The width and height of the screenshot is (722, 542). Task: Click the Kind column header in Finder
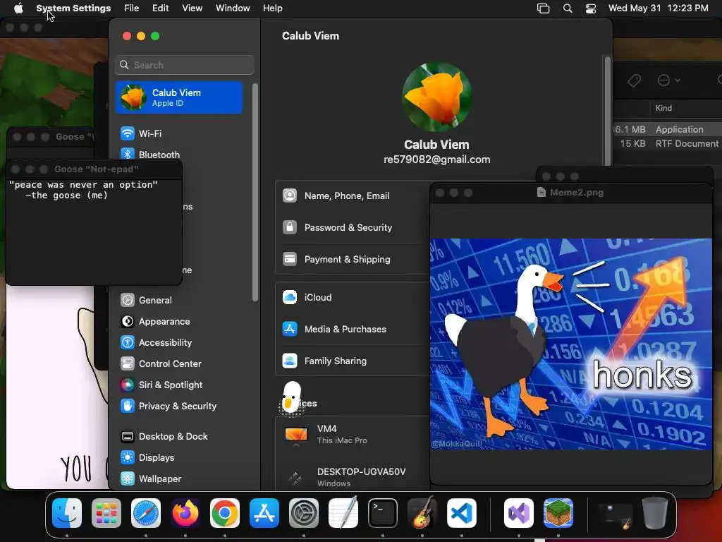[663, 108]
